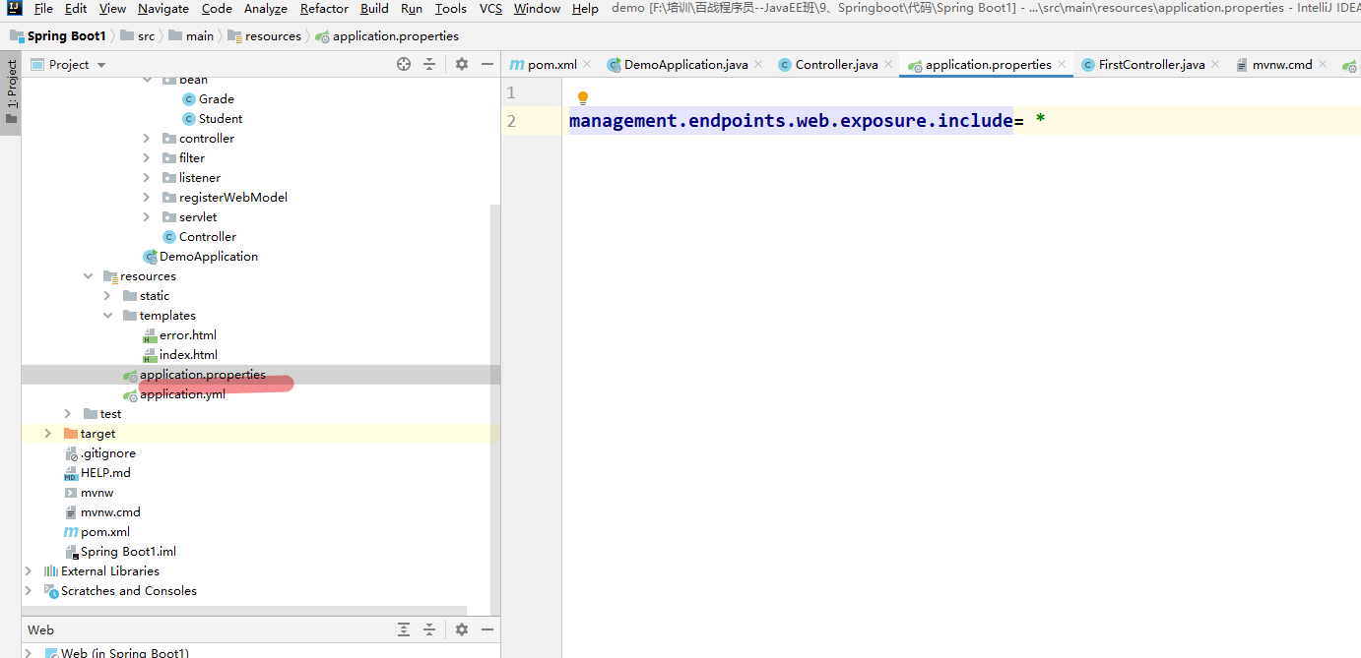
Task: Close the pom.xml editor tab
Action: click(x=587, y=64)
